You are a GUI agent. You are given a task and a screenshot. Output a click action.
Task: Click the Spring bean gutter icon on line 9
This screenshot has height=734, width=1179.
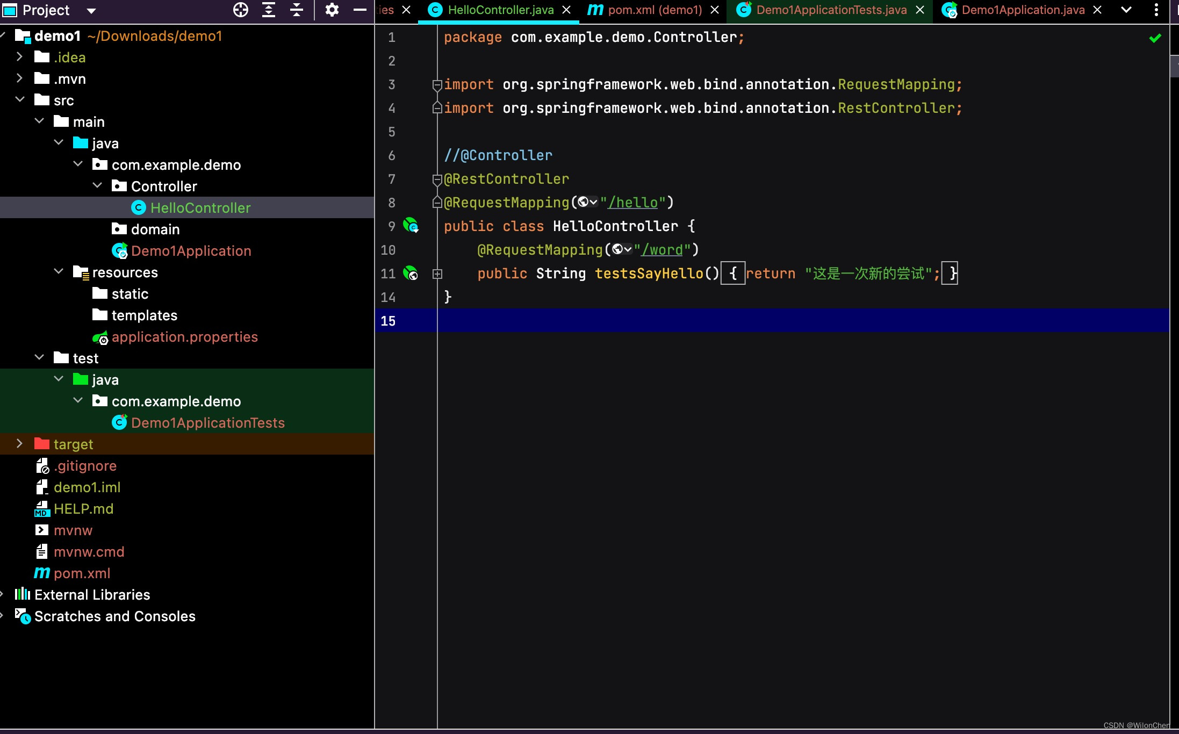[411, 225]
